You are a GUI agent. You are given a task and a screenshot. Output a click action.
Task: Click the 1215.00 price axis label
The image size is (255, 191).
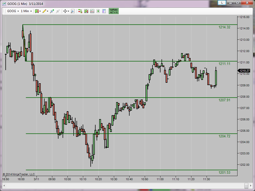(244, 17)
